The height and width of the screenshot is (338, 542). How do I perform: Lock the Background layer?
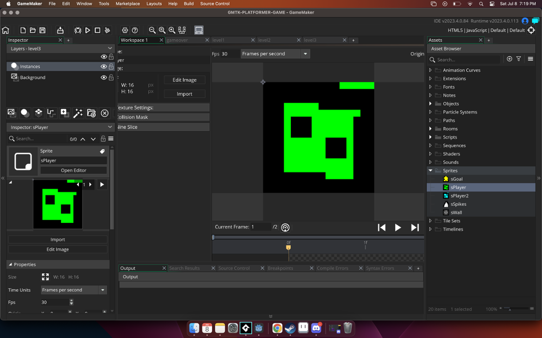(x=111, y=78)
